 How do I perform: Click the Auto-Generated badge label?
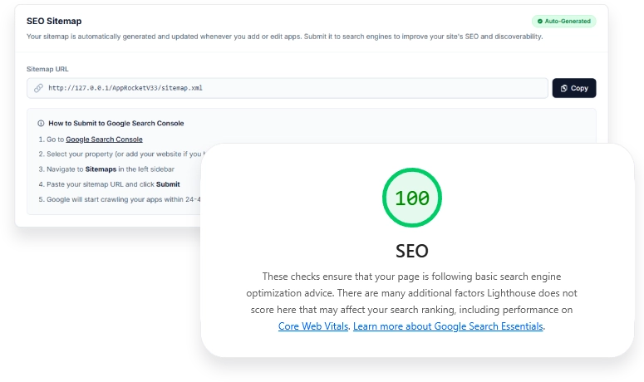pos(569,21)
